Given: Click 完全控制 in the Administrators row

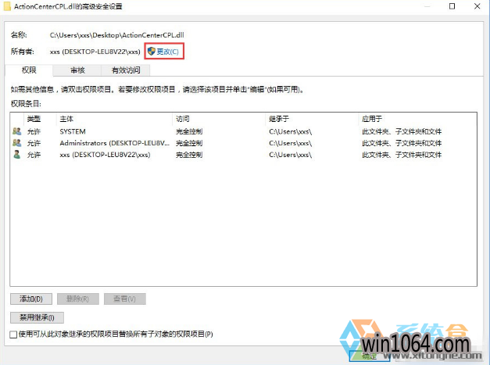Looking at the screenshot, I should [189, 143].
